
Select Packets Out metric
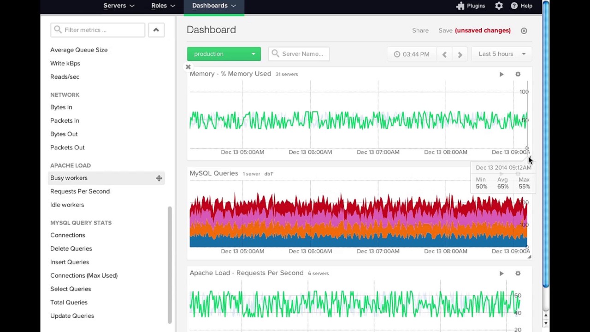click(x=67, y=147)
